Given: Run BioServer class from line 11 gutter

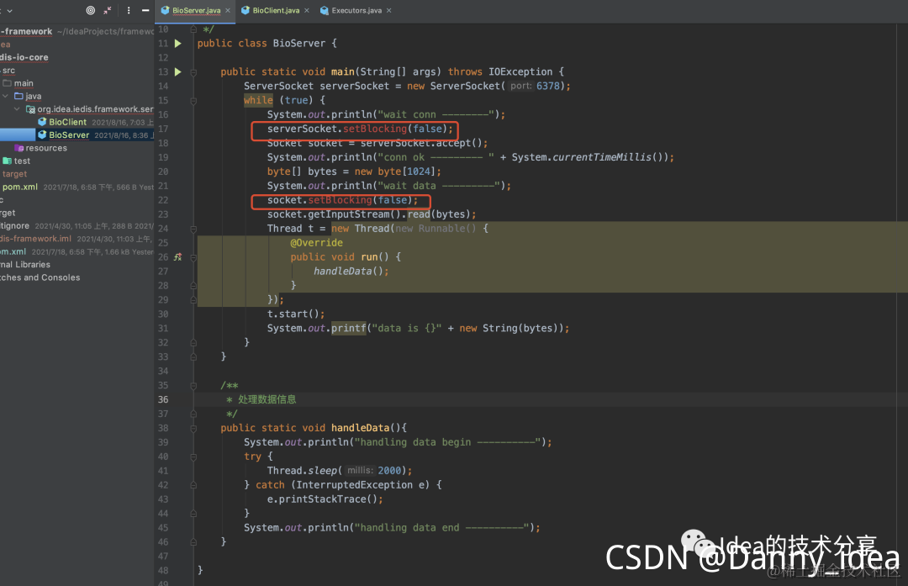Looking at the screenshot, I should [177, 44].
